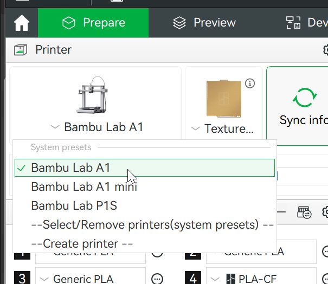Choose Bambu Lab P1S printer preset
The width and height of the screenshot is (328, 284).
pyautogui.click(x=74, y=206)
